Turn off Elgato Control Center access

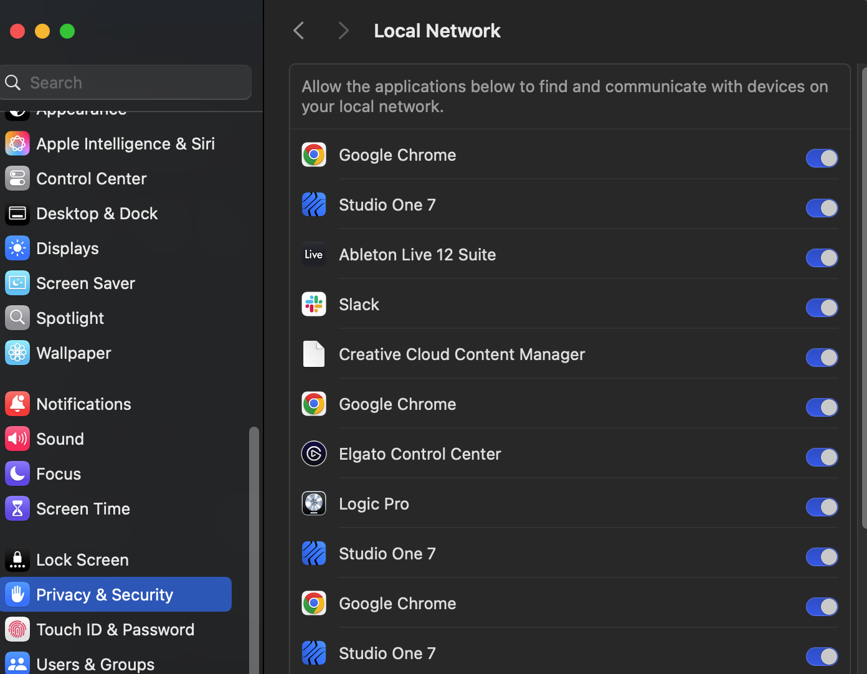(x=822, y=457)
